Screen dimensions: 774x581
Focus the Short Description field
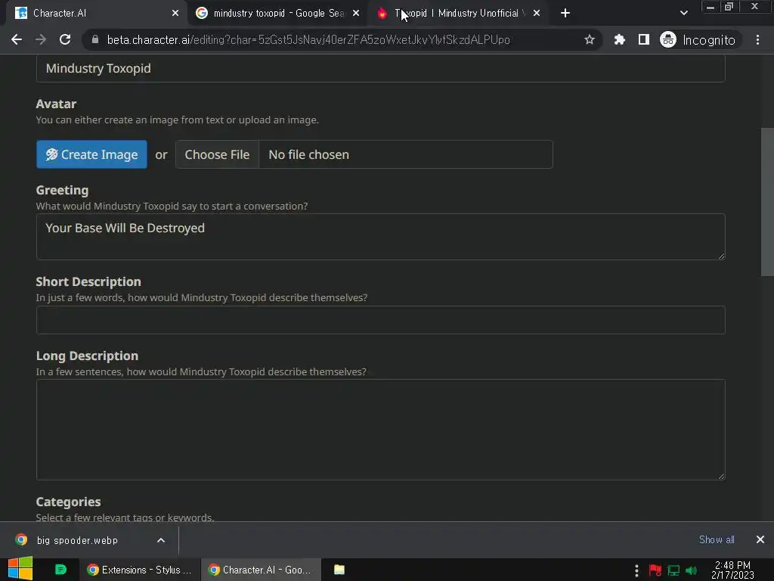coord(381,320)
